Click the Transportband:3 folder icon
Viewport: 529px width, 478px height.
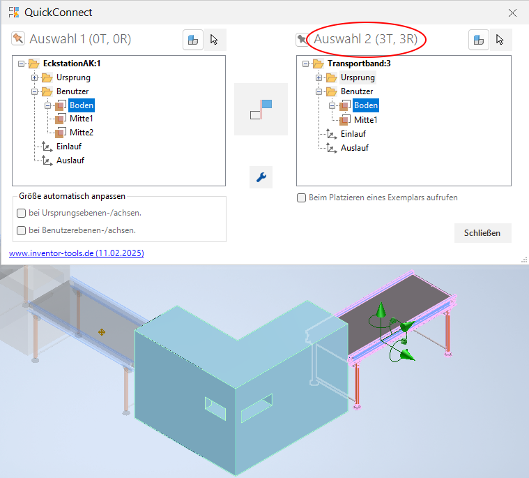pyautogui.click(x=318, y=64)
